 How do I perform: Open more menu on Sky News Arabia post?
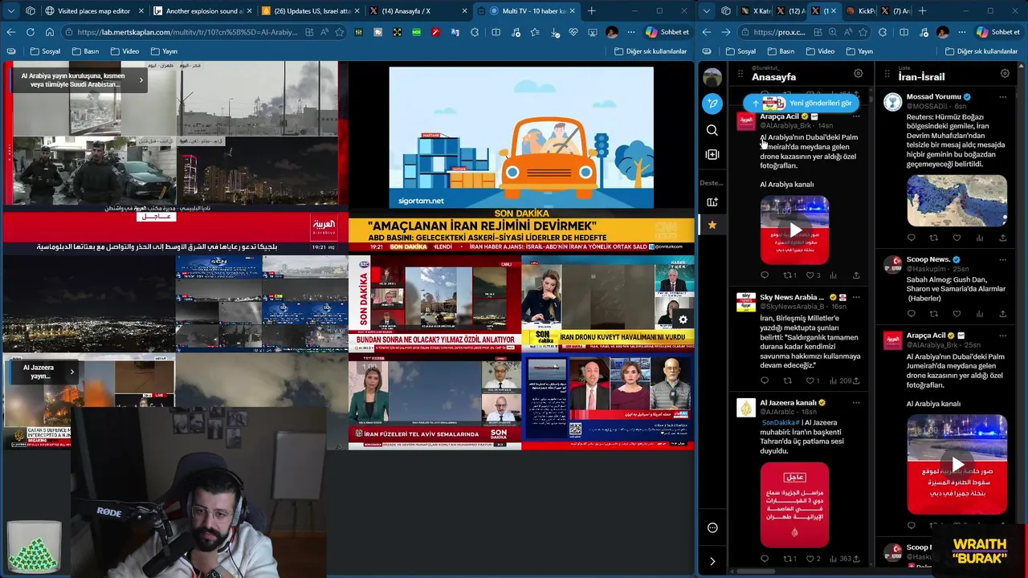(x=856, y=297)
